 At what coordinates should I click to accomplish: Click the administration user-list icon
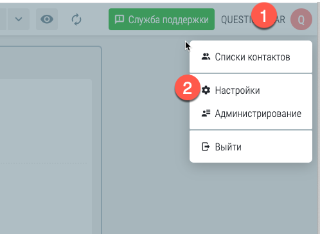206,113
